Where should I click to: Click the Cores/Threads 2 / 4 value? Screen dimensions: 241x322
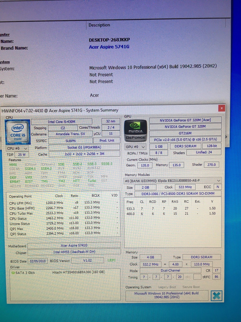click(x=111, y=128)
